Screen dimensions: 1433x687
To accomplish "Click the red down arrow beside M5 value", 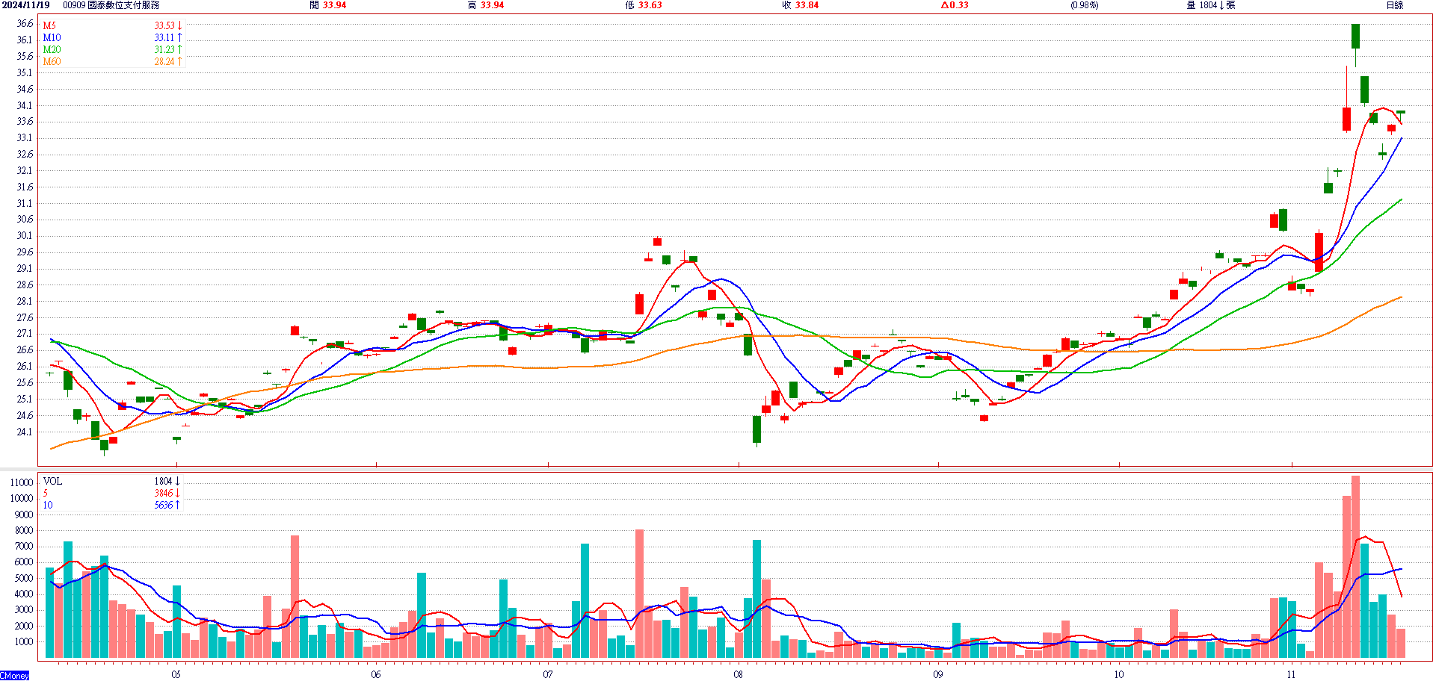I will pos(179,25).
